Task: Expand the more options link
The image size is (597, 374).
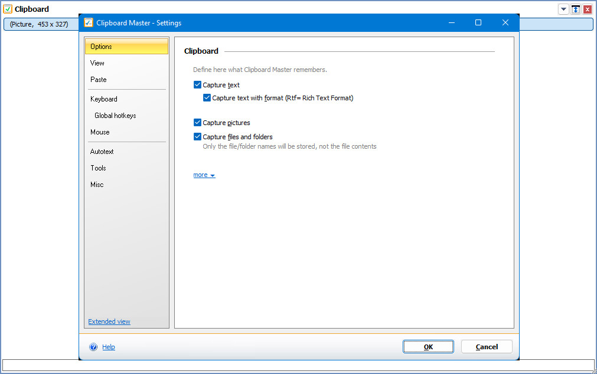Action: point(204,175)
